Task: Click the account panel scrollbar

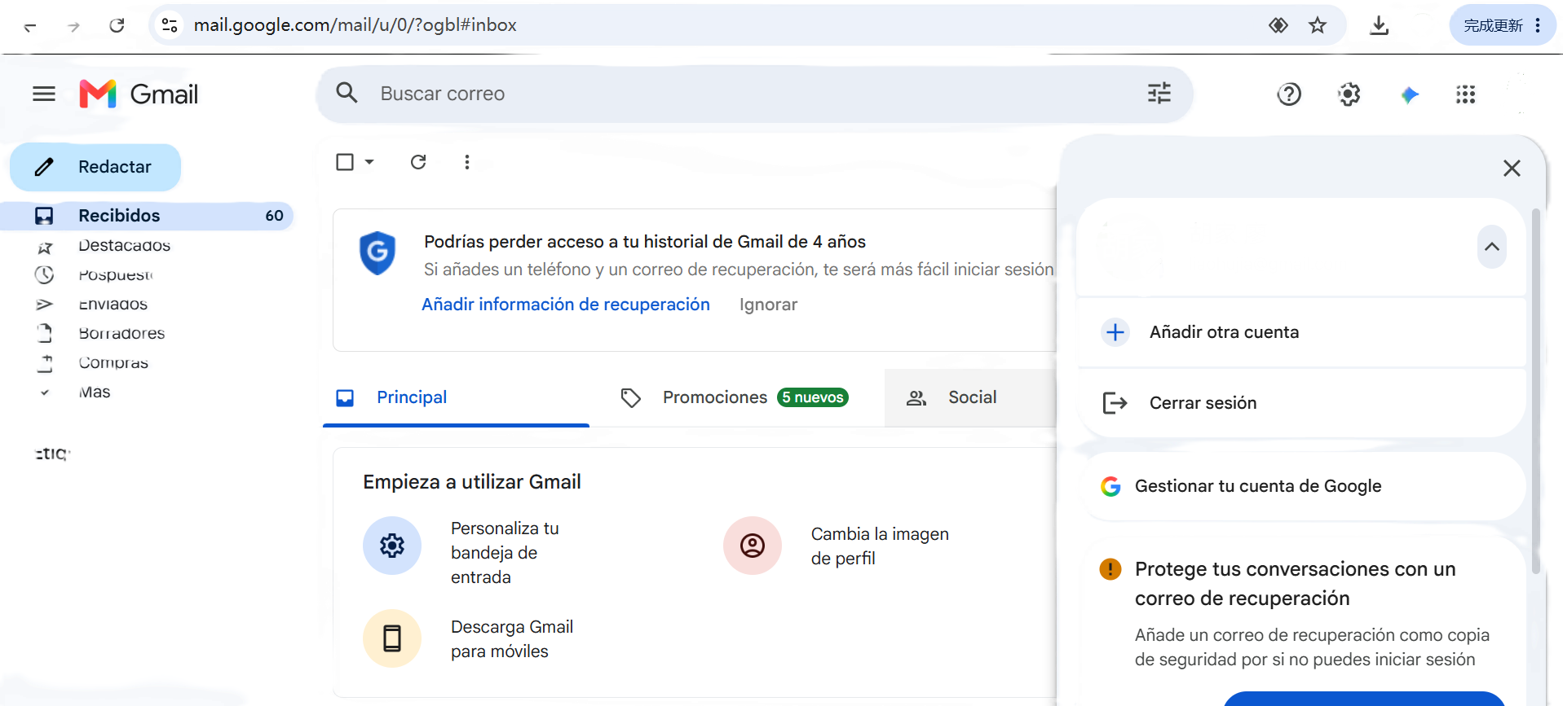Action: click(1536, 391)
